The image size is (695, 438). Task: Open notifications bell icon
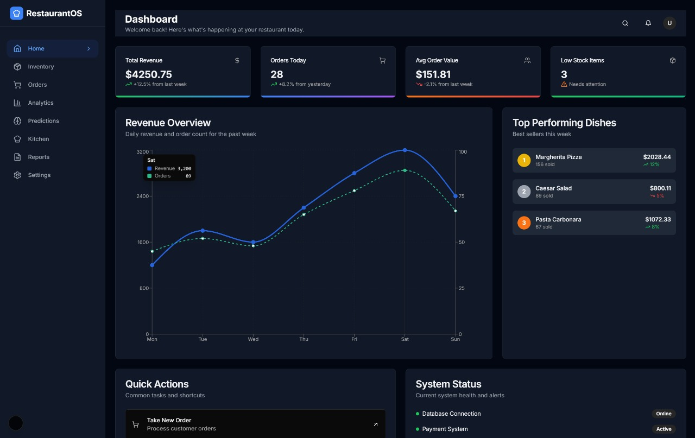coord(648,23)
